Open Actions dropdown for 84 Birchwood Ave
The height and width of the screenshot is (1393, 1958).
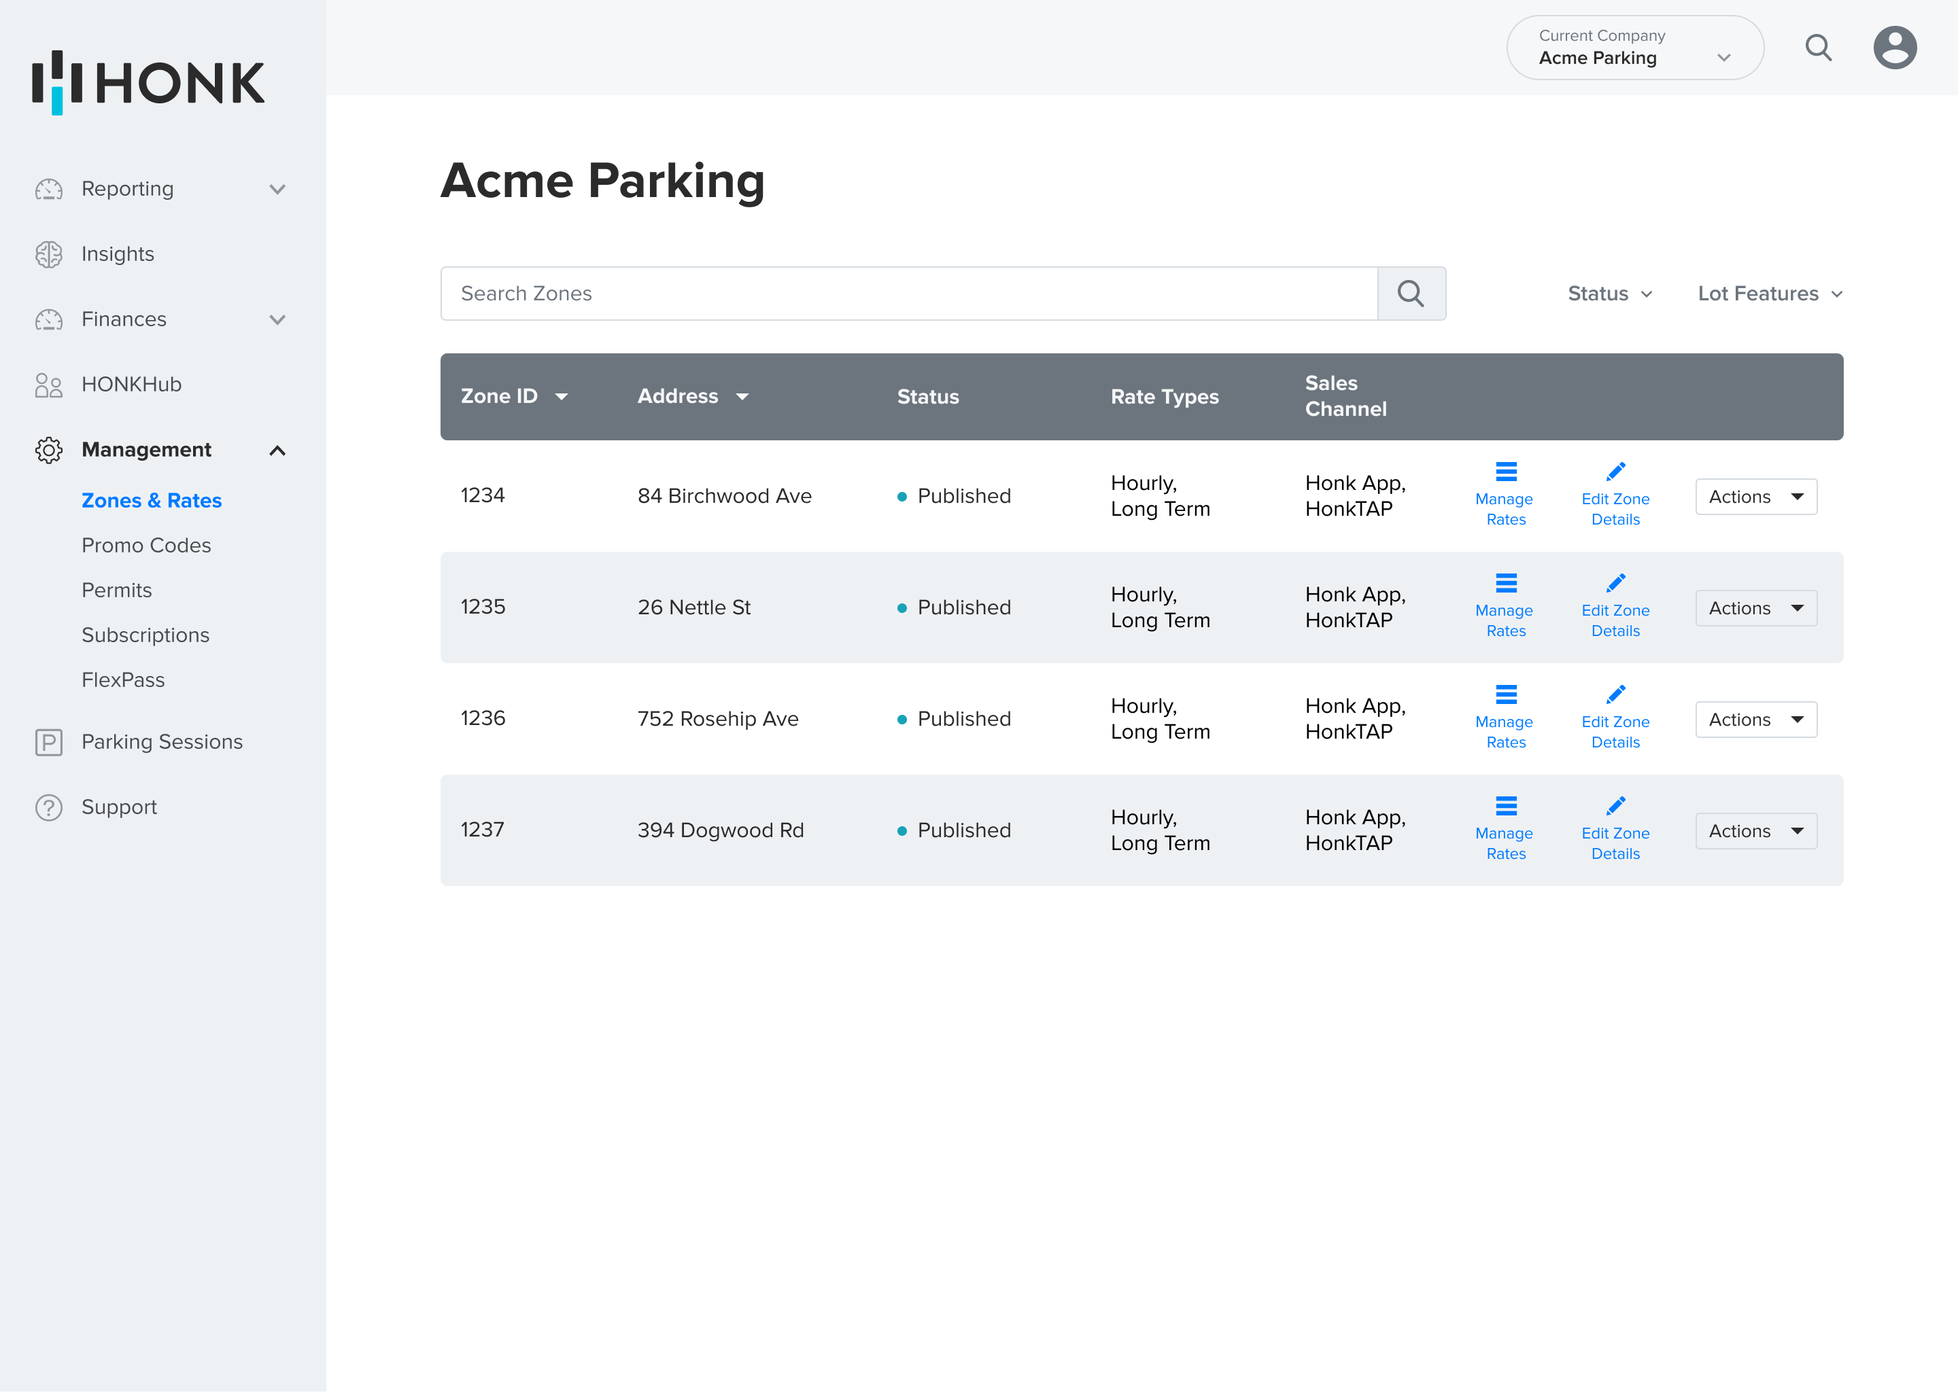(1755, 497)
